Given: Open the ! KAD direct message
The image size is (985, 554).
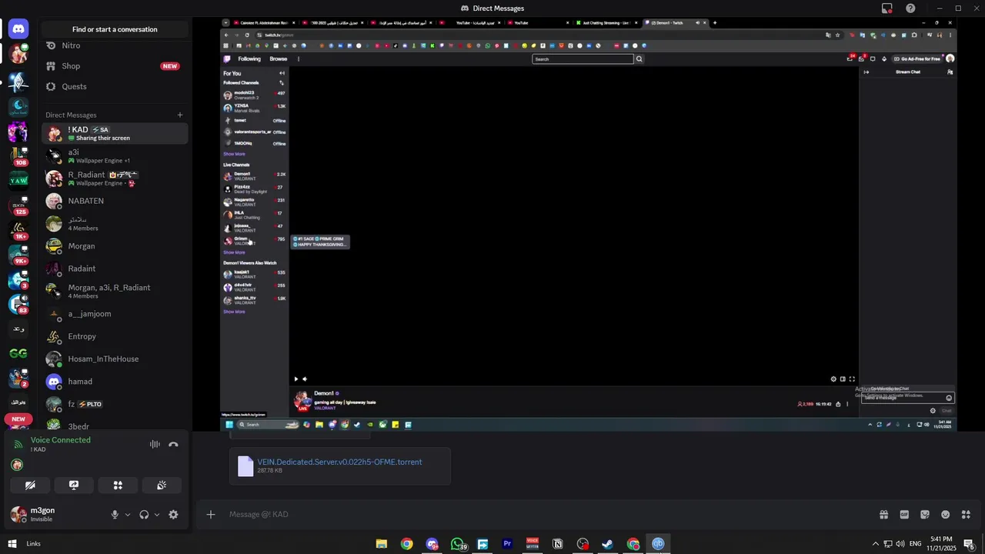Looking at the screenshot, I should point(115,133).
